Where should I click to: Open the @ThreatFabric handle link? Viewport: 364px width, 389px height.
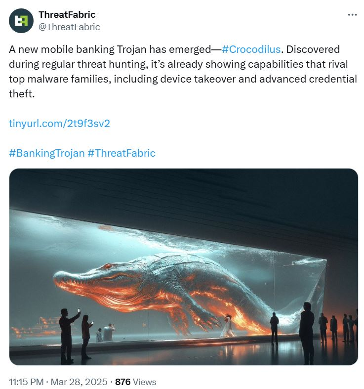69,27
